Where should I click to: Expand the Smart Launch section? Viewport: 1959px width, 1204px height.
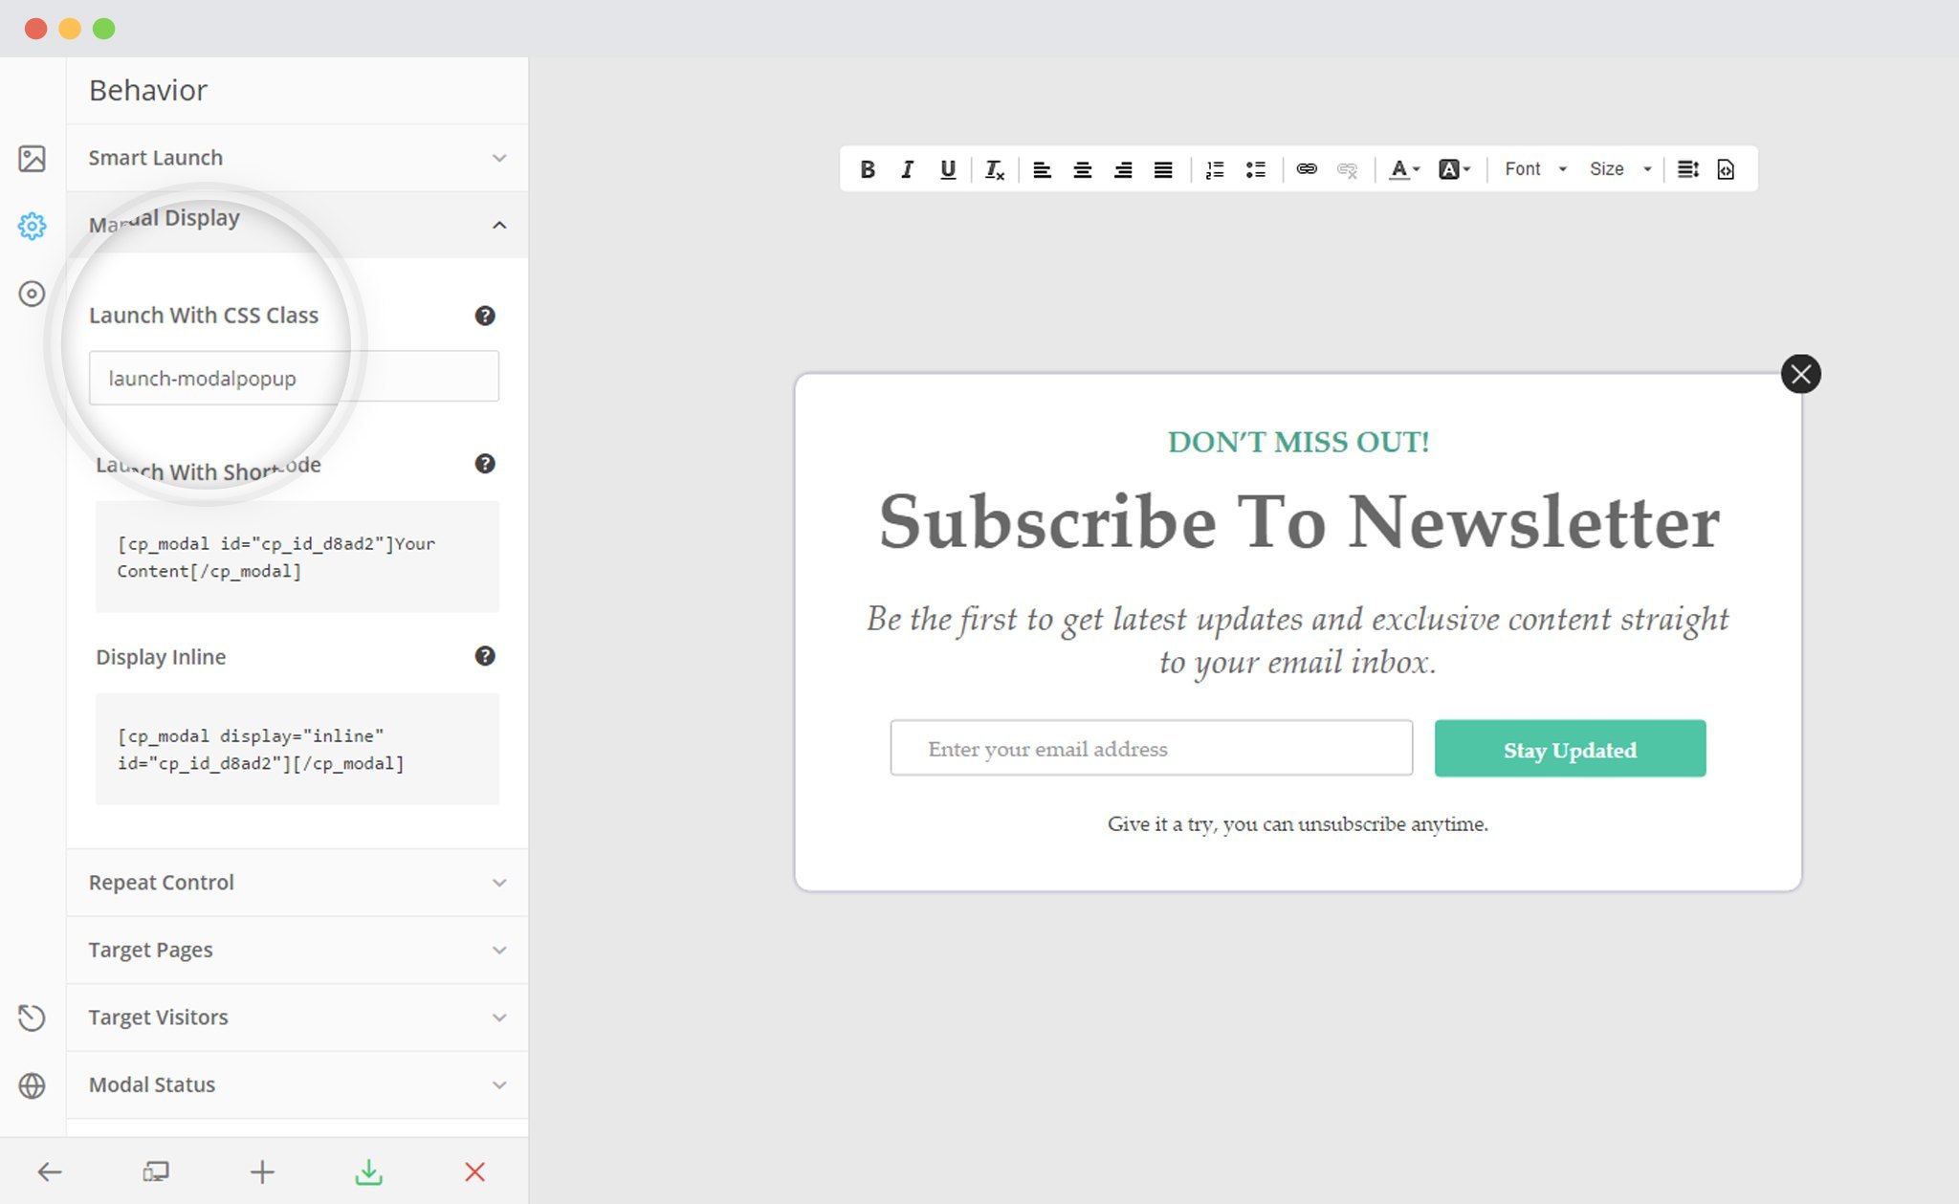coord(496,155)
